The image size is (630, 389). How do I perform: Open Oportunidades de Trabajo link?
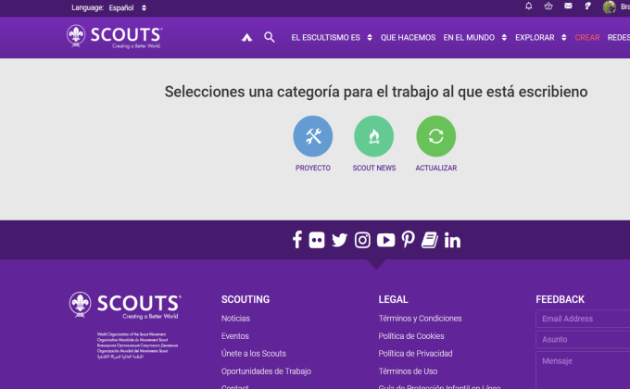pos(266,371)
